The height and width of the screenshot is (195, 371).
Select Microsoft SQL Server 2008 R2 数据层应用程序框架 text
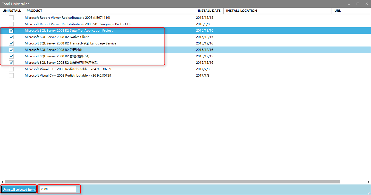tap(61, 63)
